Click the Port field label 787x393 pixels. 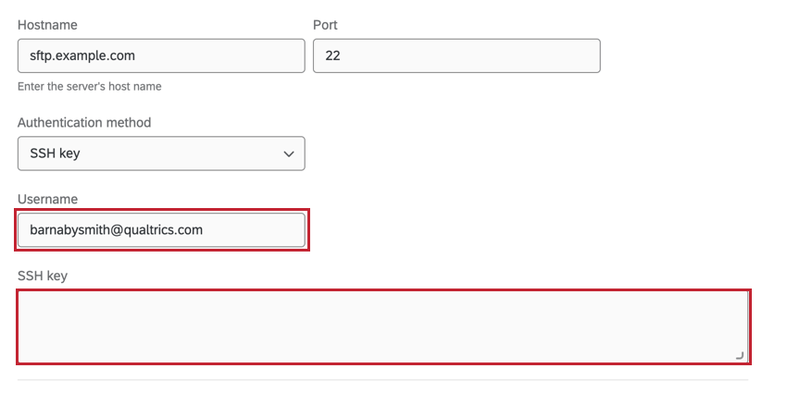click(x=326, y=22)
